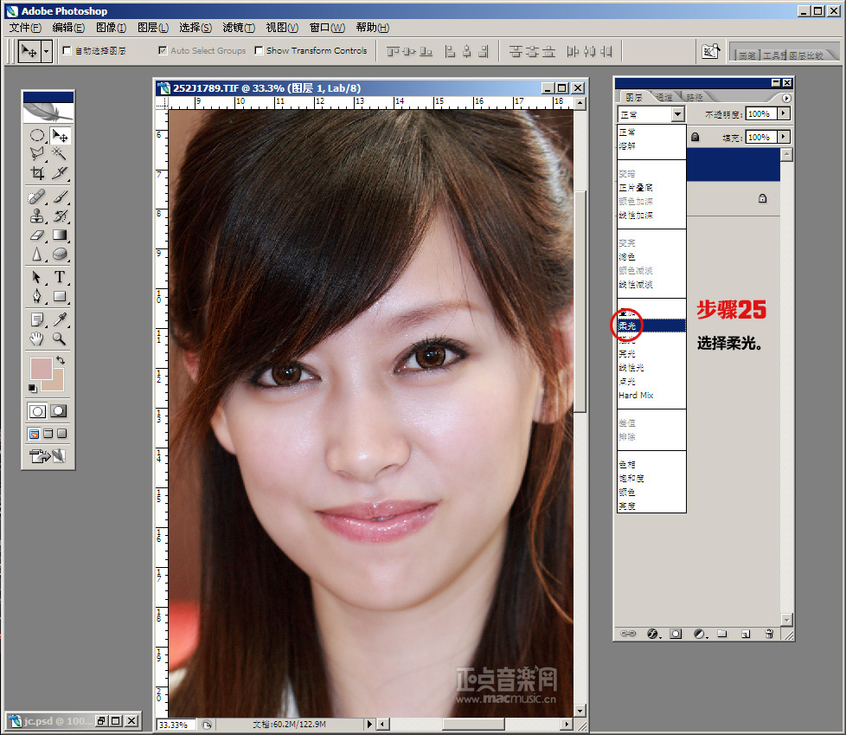Open the blend mode dropdown arrow
The width and height of the screenshot is (846, 735).
coord(677,114)
